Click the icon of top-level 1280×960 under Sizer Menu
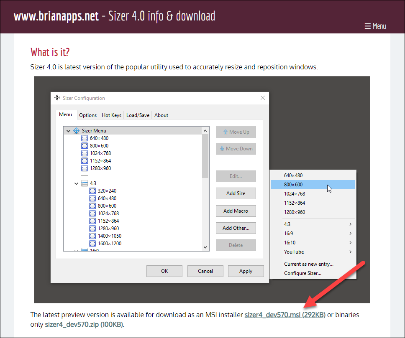The image size is (405, 338). click(x=85, y=168)
